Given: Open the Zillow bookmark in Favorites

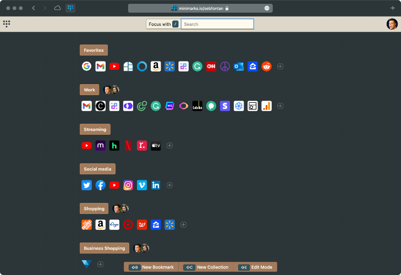Looking at the screenshot, I should click(252, 66).
